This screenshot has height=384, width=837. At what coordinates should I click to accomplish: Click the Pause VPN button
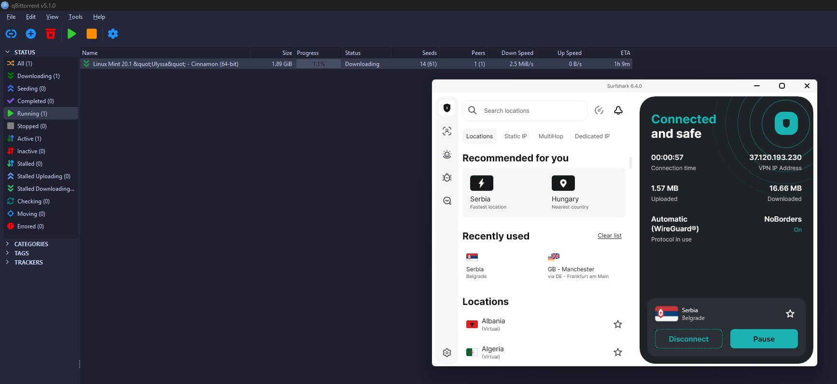click(764, 339)
